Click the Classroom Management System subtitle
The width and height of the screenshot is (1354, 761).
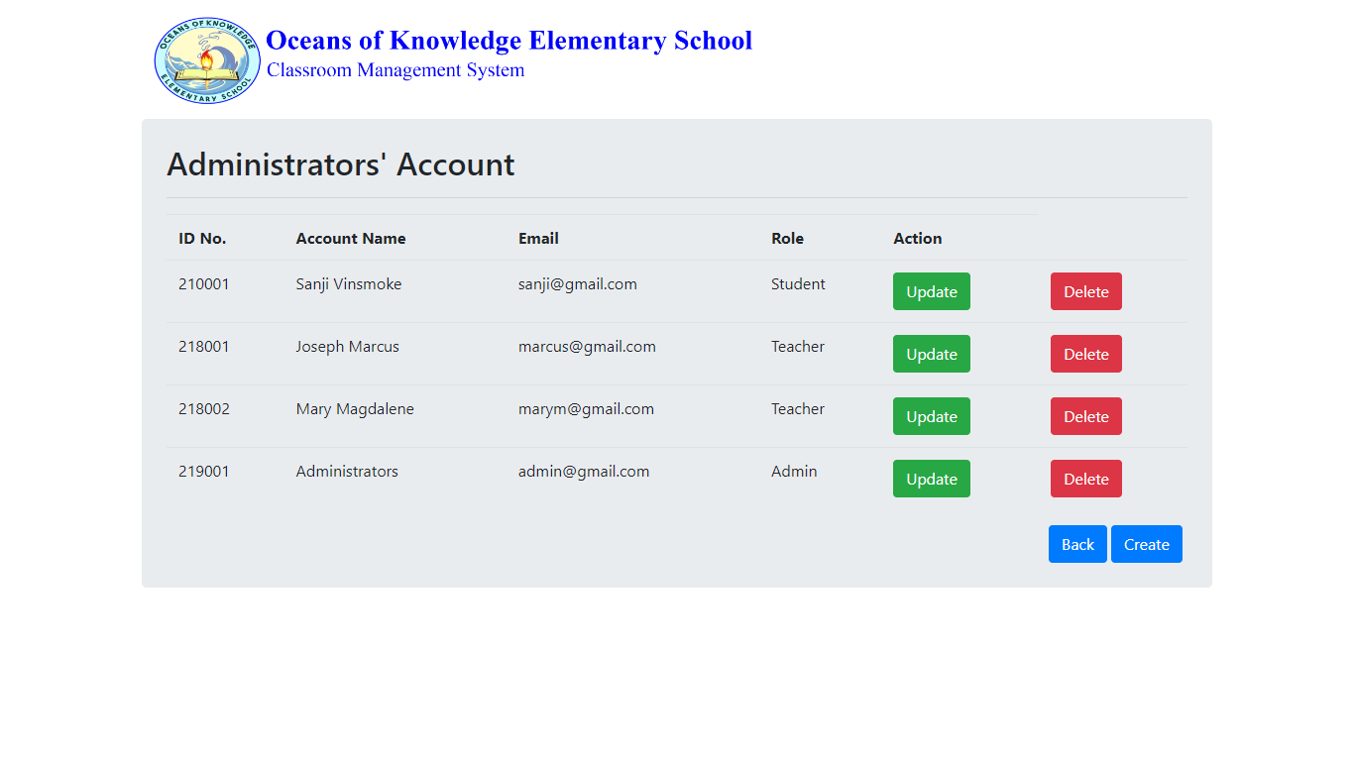pos(395,70)
